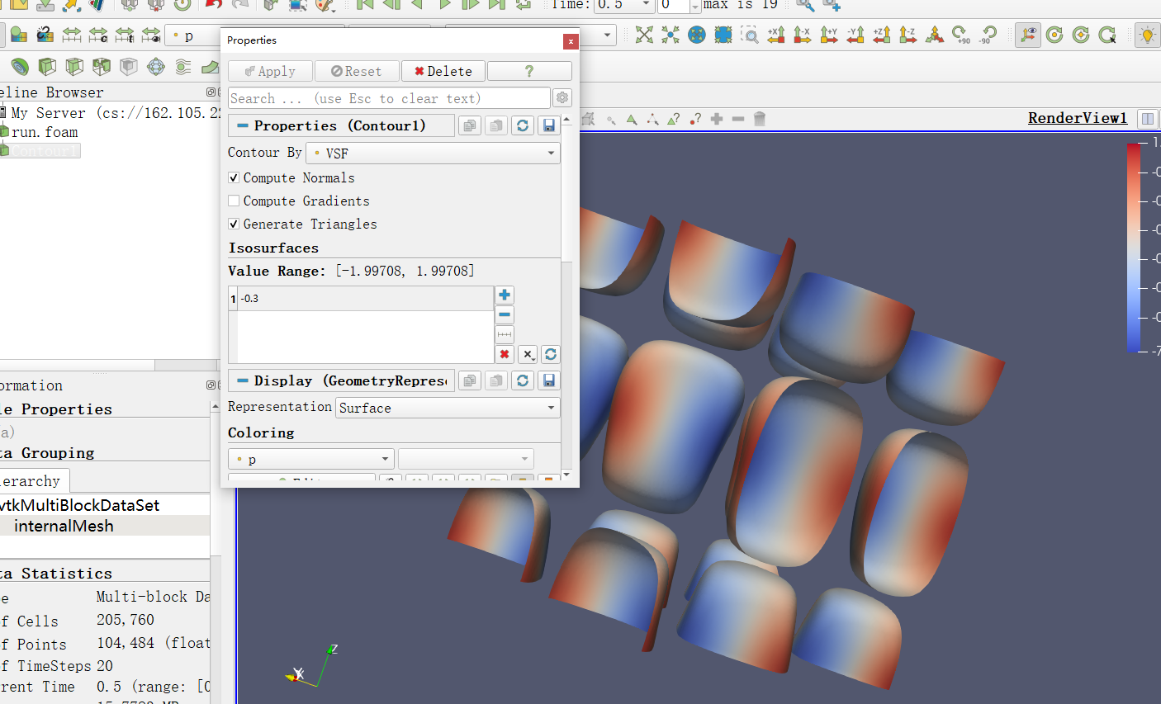Image resolution: width=1161 pixels, height=704 pixels.
Task: Click the RenderView1 title tab
Action: [1078, 118]
